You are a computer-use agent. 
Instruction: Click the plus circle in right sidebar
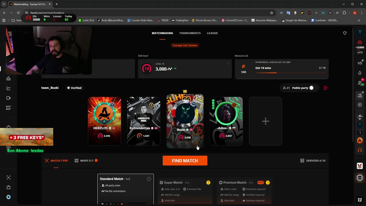tap(360, 105)
